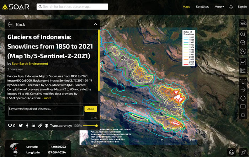Expand description with 'more' link
Screen dimensions: 249x157
point(48,98)
